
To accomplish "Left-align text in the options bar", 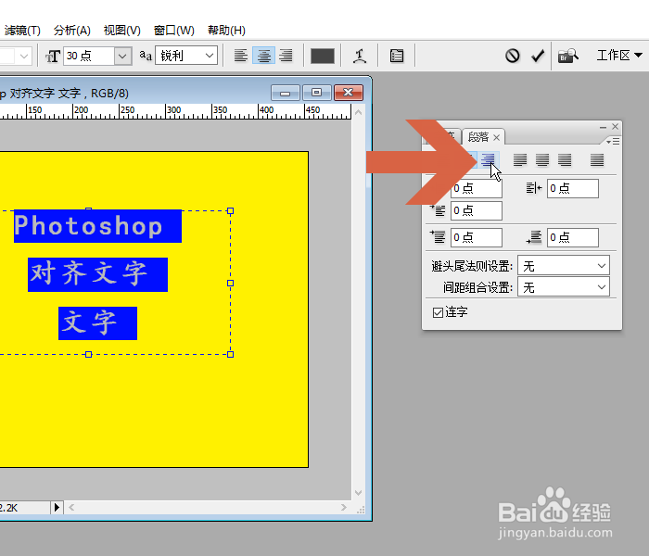I will pyautogui.click(x=241, y=56).
